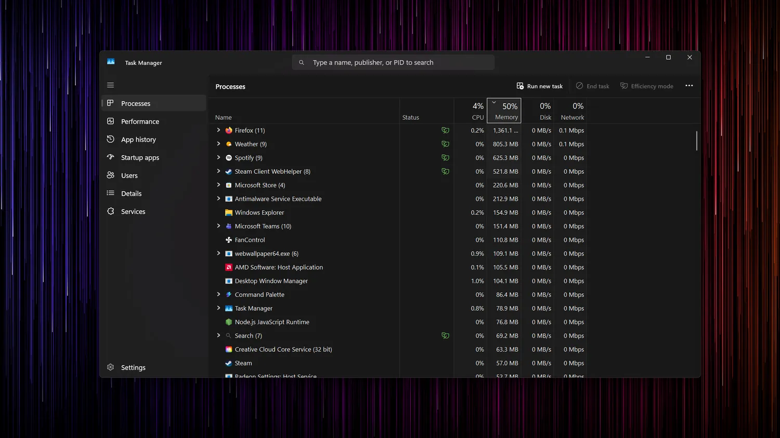The width and height of the screenshot is (780, 438).
Task: Click the AMD Software Host Application icon
Action: click(x=229, y=267)
